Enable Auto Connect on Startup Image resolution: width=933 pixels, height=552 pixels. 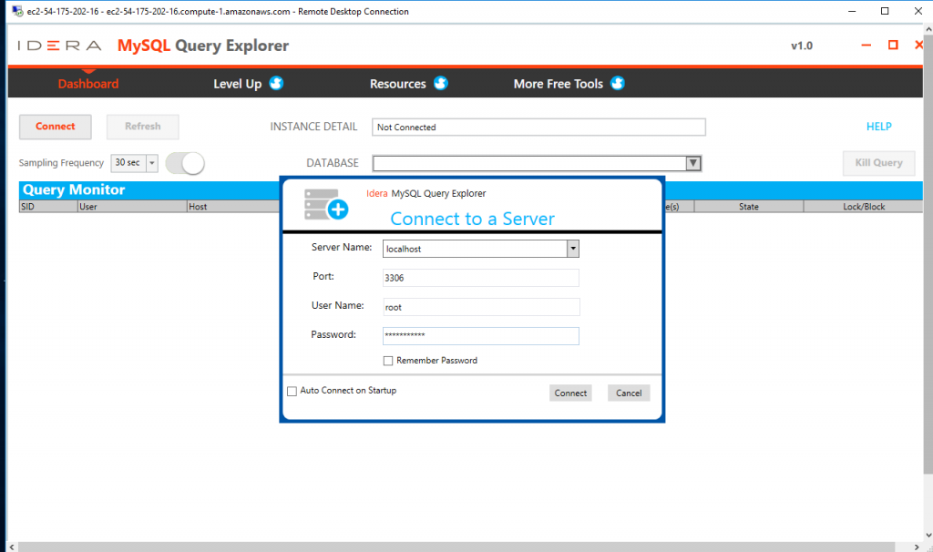pyautogui.click(x=292, y=390)
